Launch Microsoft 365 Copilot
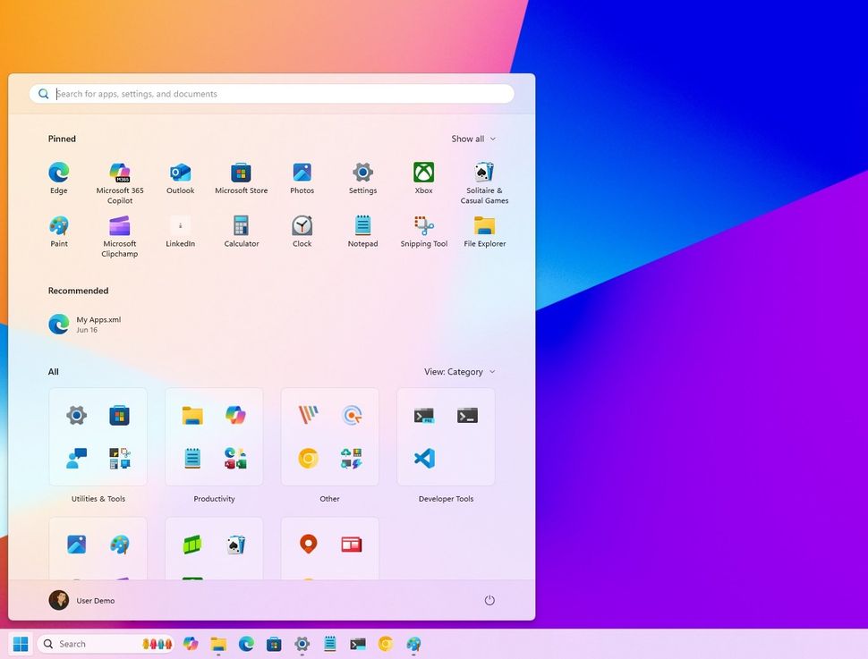 coord(119,173)
